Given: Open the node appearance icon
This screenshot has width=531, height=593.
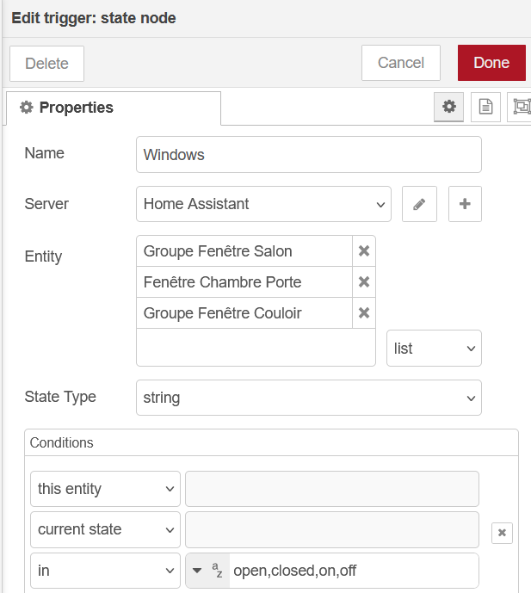Looking at the screenshot, I should pyautogui.click(x=521, y=107).
